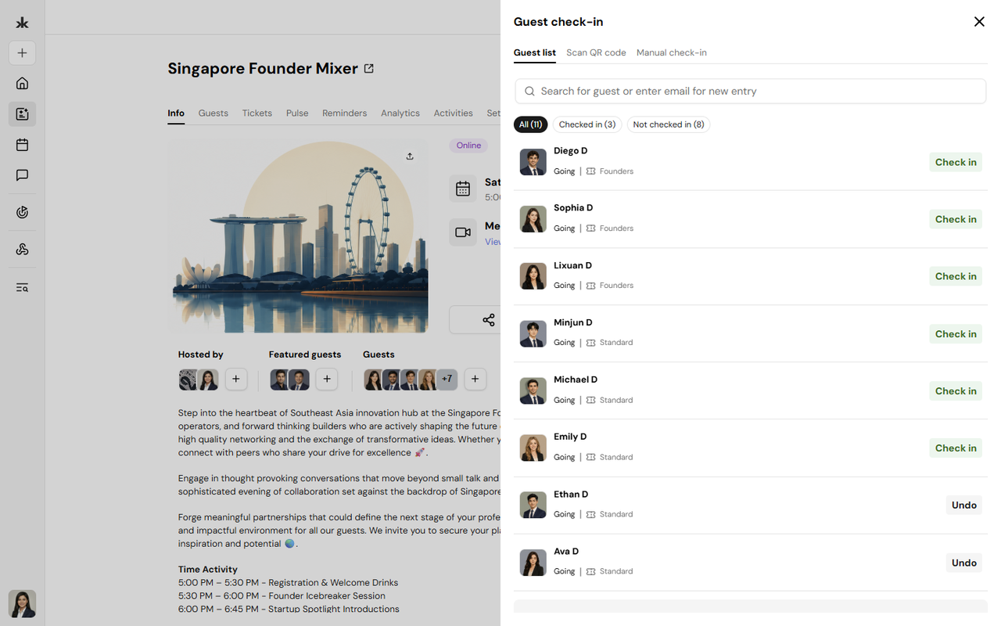1001x626 pixels.
Task: Switch to the Guest list tab
Action: 535,52
